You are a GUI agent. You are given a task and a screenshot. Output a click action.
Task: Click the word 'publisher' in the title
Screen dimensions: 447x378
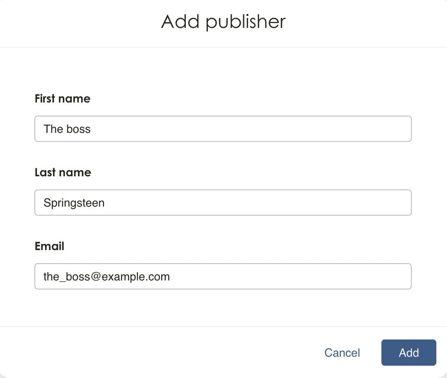click(x=246, y=22)
